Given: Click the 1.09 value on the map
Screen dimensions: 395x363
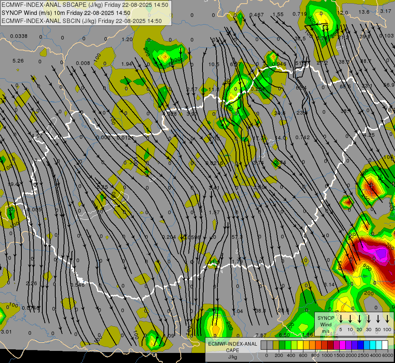Looking at the screenshot, I should click(169, 336).
